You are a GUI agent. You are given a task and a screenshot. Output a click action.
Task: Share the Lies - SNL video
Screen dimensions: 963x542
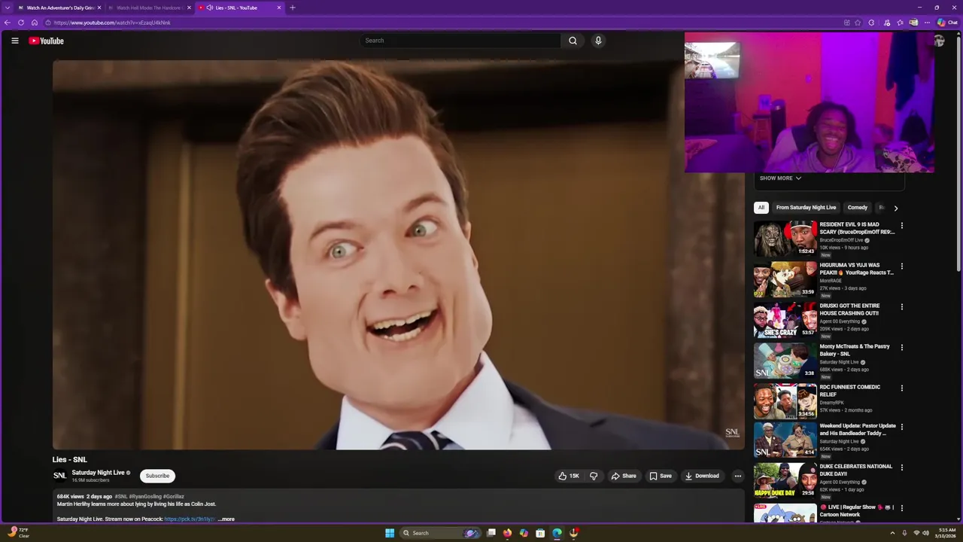coord(624,476)
